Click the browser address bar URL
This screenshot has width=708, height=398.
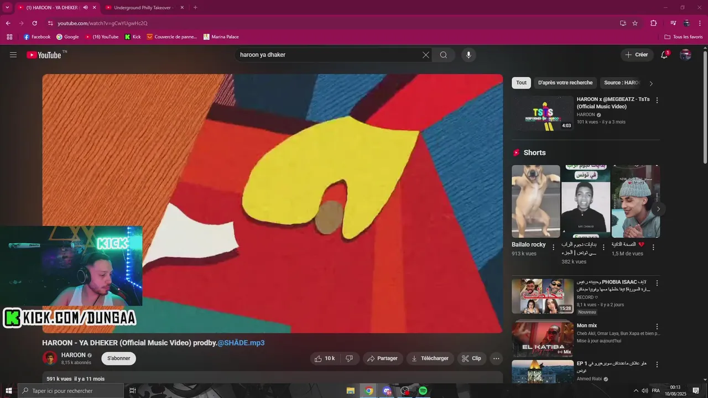pos(103,23)
